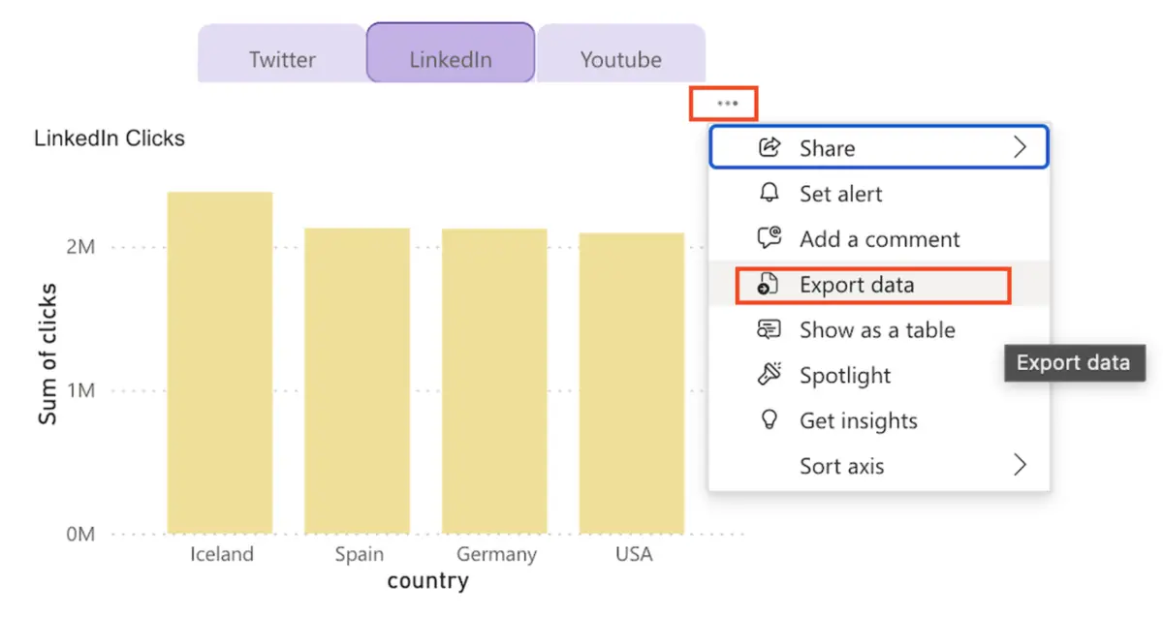1163x617 pixels.
Task: Click the Spotlight flashlight icon
Action: 769,375
